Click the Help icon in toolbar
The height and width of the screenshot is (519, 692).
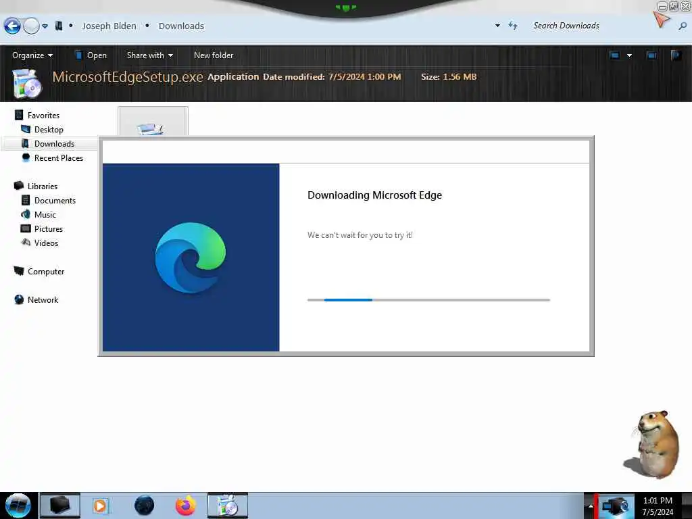(676, 55)
